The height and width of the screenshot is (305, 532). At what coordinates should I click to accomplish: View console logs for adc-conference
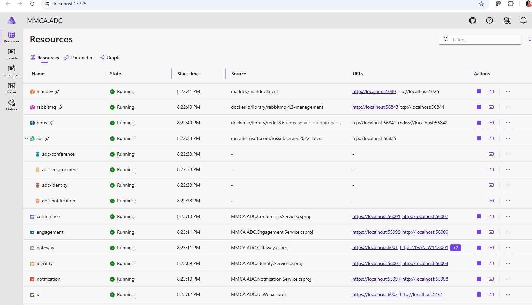click(x=491, y=154)
